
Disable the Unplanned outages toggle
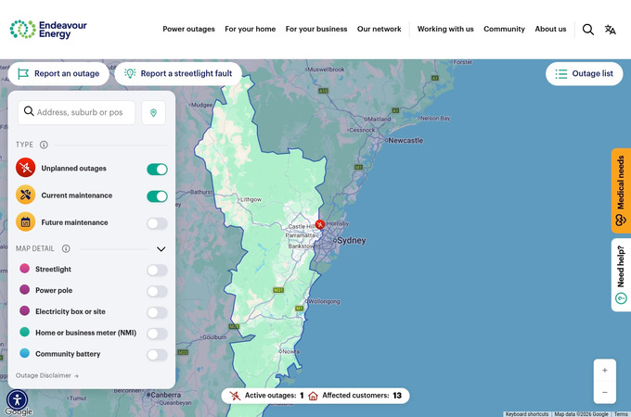[157, 170]
